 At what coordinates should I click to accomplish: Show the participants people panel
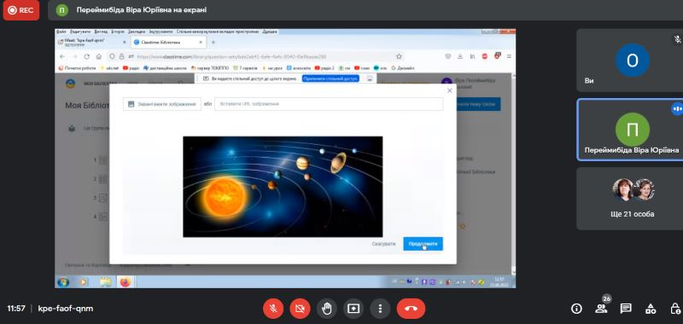(601, 309)
